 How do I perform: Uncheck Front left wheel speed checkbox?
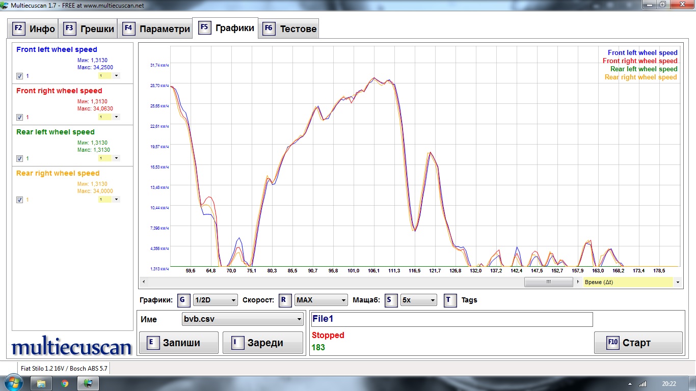point(19,76)
